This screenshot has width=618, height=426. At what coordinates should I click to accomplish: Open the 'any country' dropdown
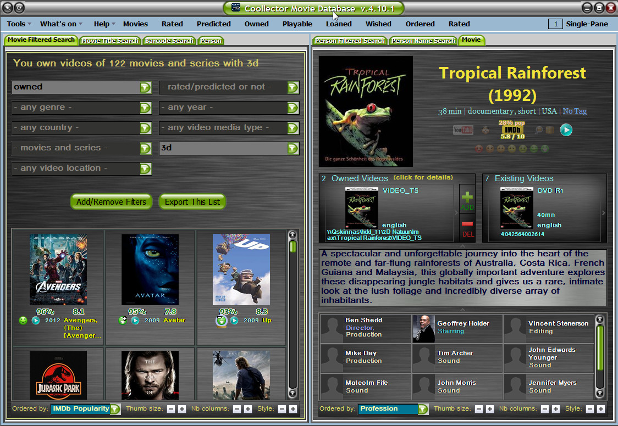[x=81, y=128]
